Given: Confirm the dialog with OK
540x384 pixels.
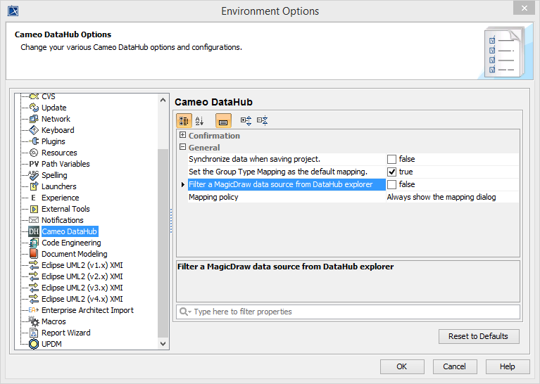Looking at the screenshot, I should tap(401, 366).
